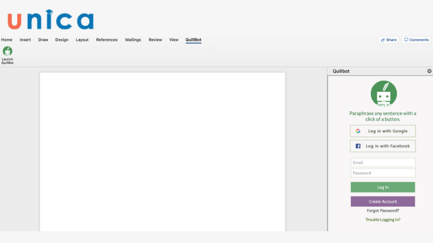
Task: Click the purple Create Account button
Action: 383,201
